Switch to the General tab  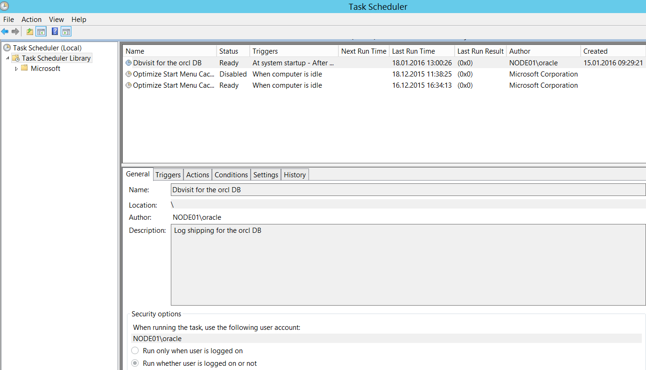tap(138, 174)
